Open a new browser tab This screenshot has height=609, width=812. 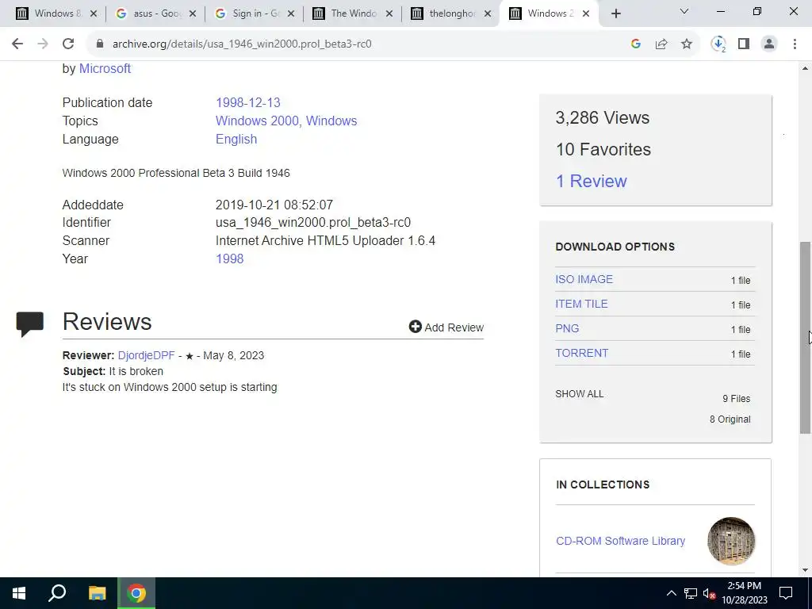(x=615, y=14)
